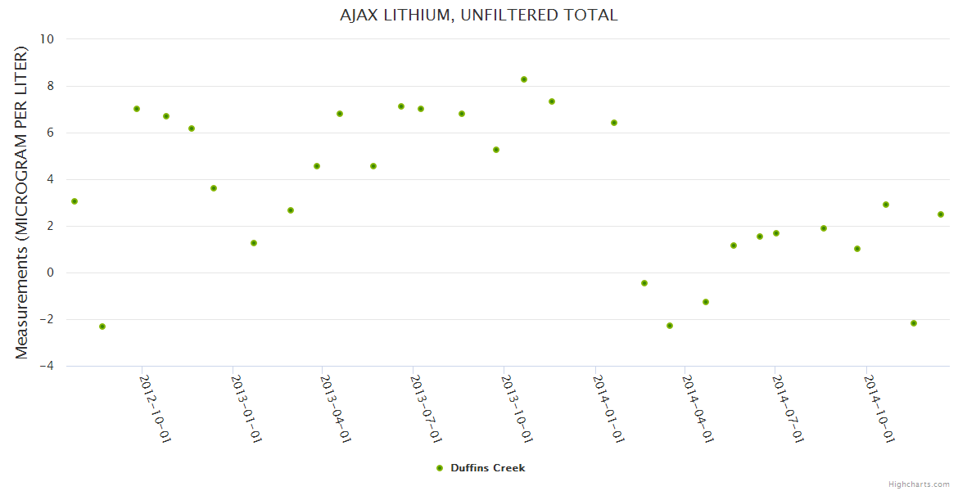This screenshot has width=958, height=491.
Task: Click the data point just below zero
Action: tap(644, 283)
